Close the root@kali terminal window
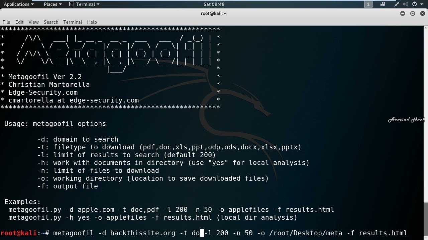Viewport: 428px width, 240px height. click(423, 13)
